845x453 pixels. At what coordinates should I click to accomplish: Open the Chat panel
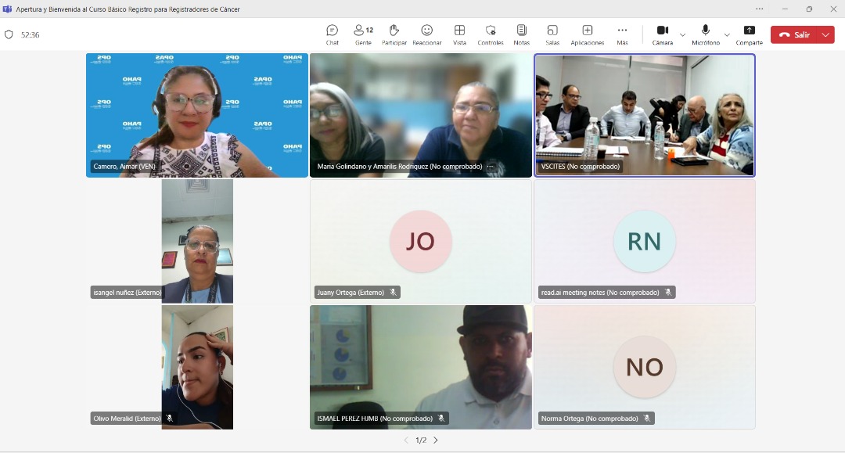click(333, 34)
